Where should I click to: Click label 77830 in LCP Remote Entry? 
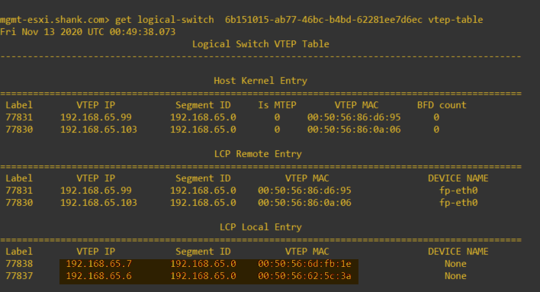[19, 203]
